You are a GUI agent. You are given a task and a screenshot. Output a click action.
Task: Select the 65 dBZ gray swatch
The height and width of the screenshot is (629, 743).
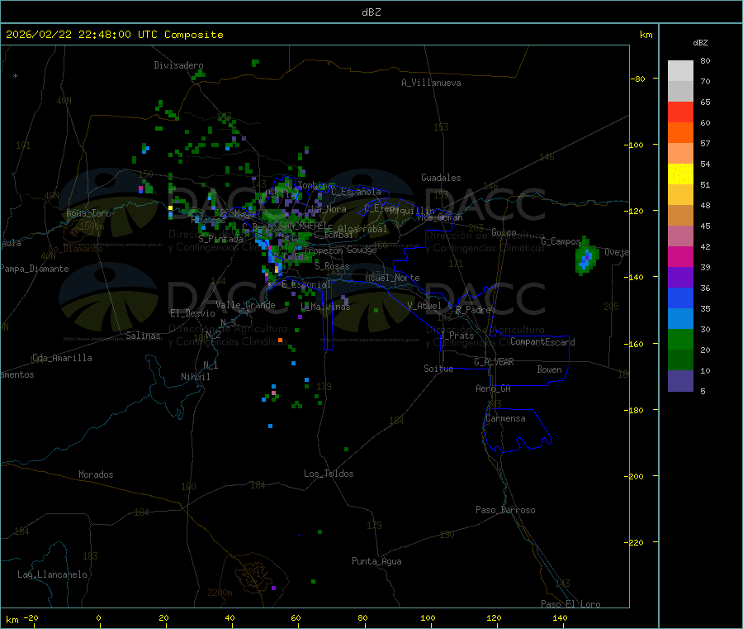coord(680,92)
